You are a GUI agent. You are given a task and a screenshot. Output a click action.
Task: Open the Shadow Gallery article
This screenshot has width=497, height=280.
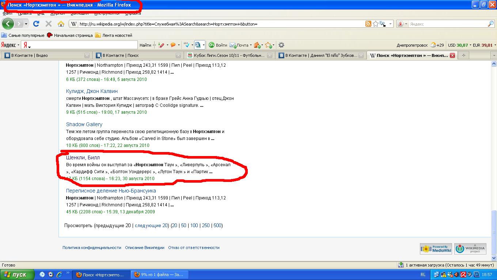[x=84, y=124]
